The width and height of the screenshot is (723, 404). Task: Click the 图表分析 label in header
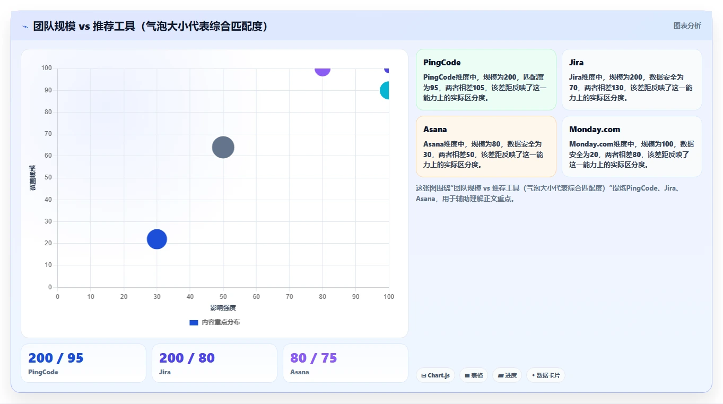[687, 25]
